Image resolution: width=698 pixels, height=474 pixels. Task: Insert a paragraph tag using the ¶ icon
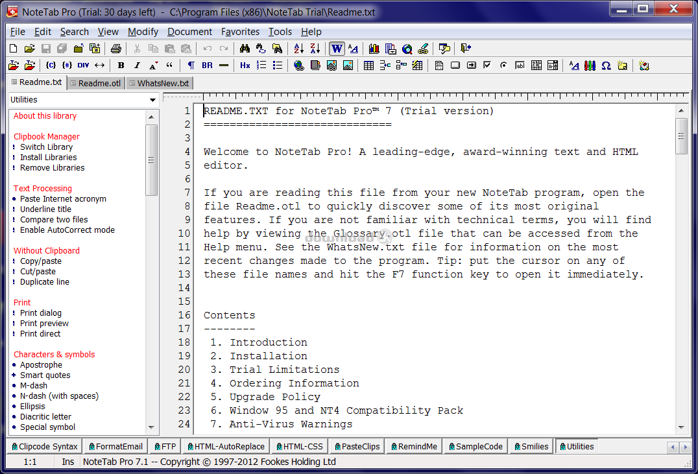pos(191,65)
